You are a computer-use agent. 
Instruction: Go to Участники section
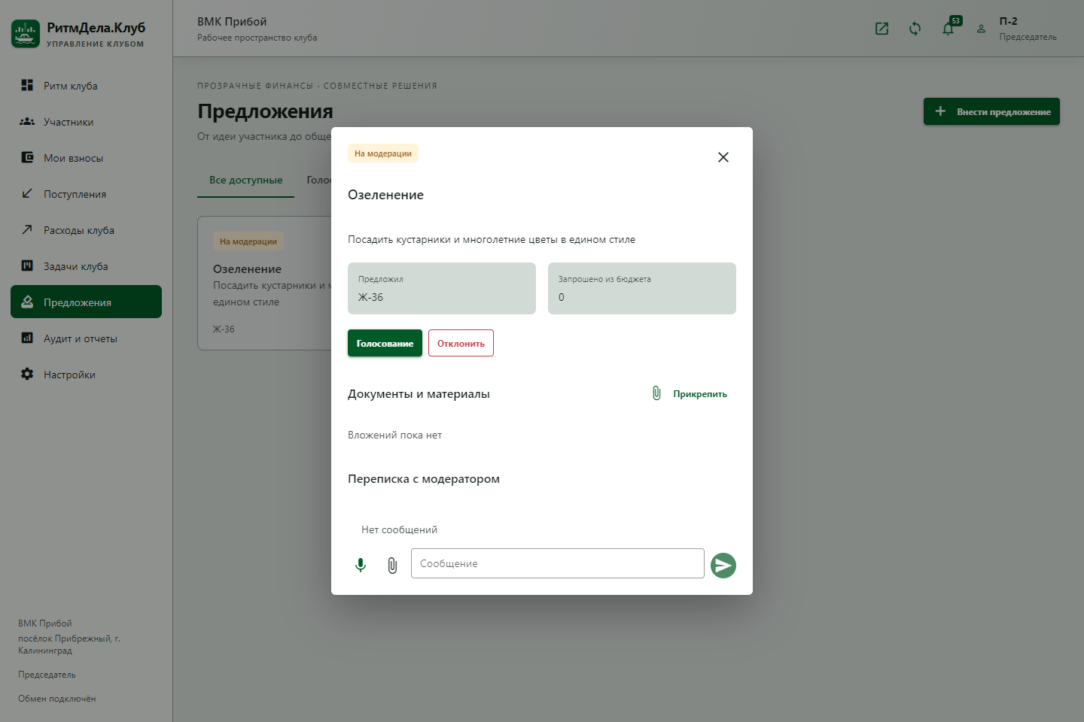pos(86,122)
